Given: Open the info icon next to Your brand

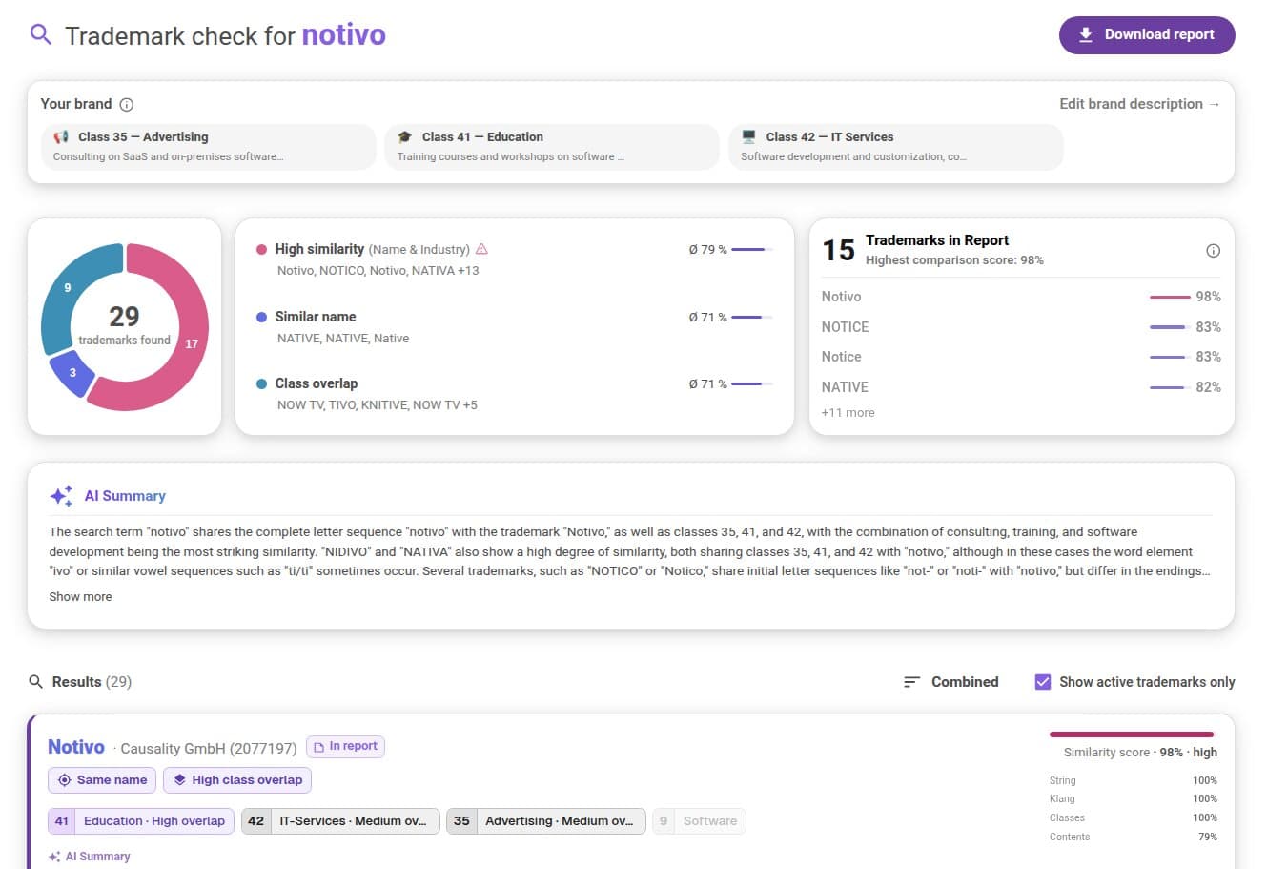Looking at the screenshot, I should tap(127, 104).
